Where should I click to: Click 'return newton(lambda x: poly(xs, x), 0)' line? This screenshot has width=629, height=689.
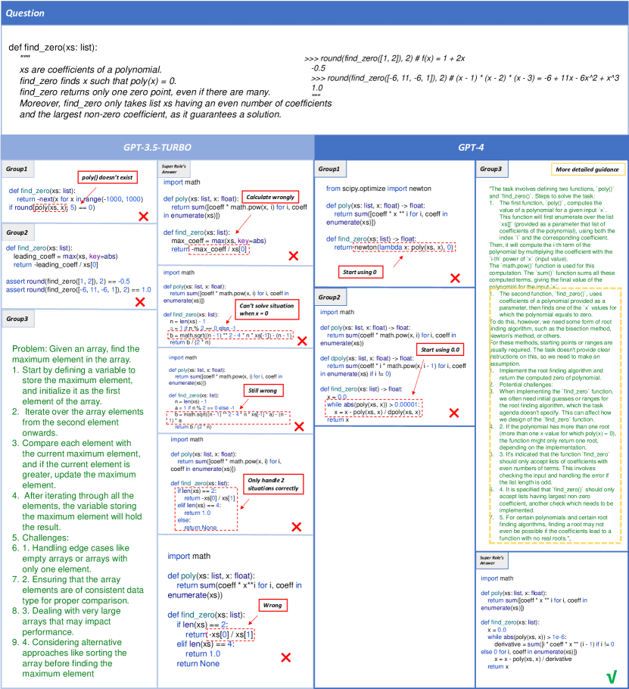[x=394, y=247]
